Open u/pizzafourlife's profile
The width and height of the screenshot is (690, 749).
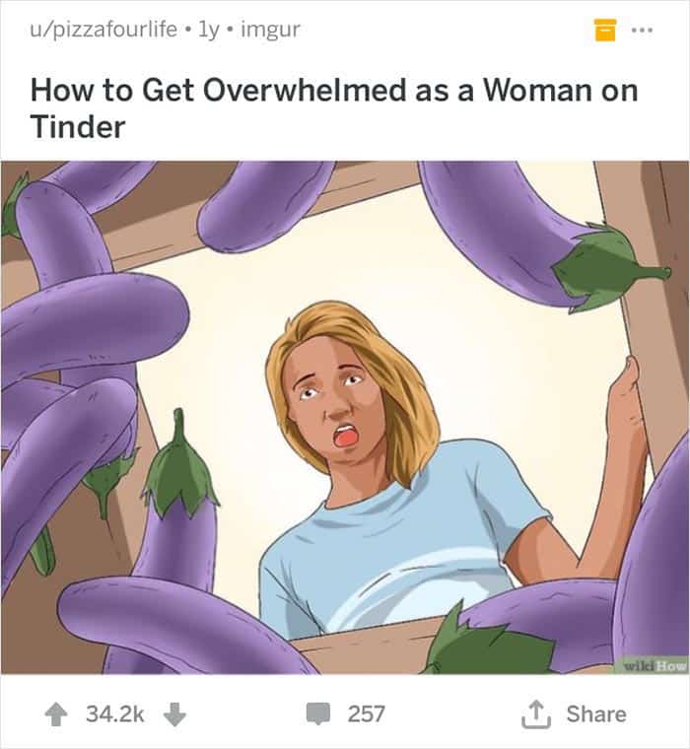(103, 30)
